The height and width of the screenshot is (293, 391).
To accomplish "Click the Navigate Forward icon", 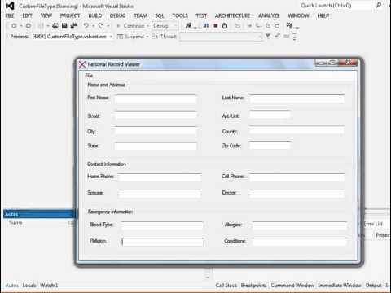I will tap(28, 26).
